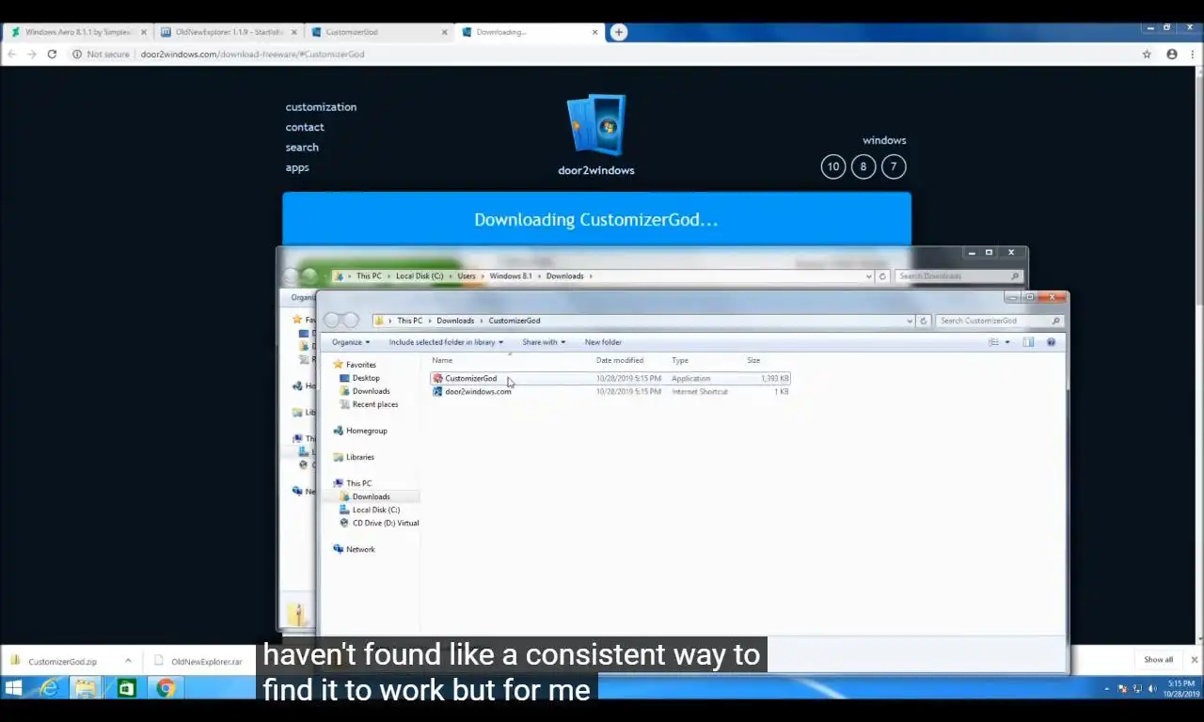Expand the view options dropdown arrow
Viewport: 1204px width, 722px height.
1006,342
